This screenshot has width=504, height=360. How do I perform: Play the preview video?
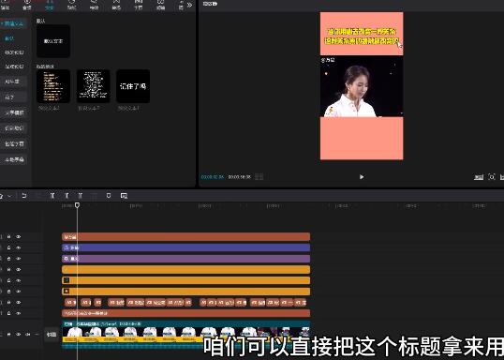(362, 177)
